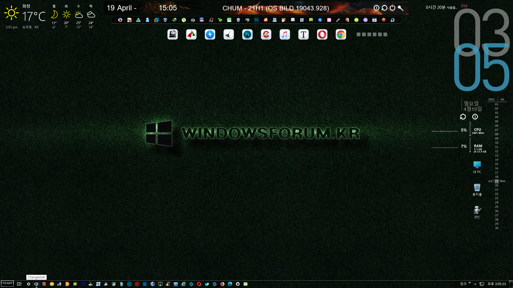
Task: Open the red Opera taskbar icon
Action: coord(199,284)
